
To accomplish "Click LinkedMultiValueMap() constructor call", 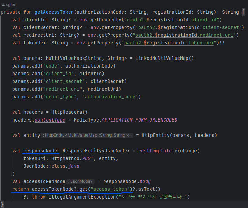I will (164, 58).
